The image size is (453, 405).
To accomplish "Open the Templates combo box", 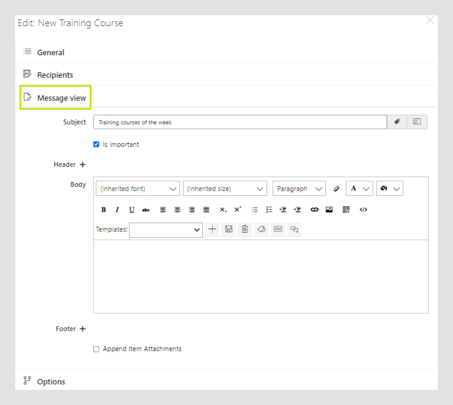I will [x=166, y=230].
